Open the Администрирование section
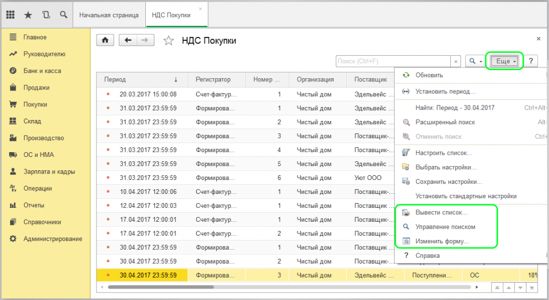Viewport: 549px width, 300px height. [x=53, y=239]
